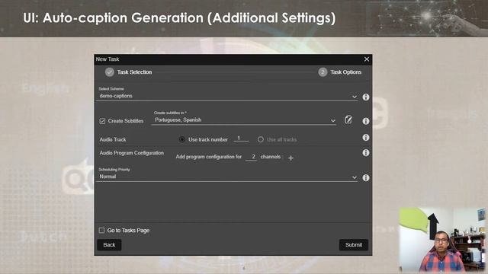Go to the Task Selection step
The width and height of the screenshot is (488, 274).
(x=128, y=72)
